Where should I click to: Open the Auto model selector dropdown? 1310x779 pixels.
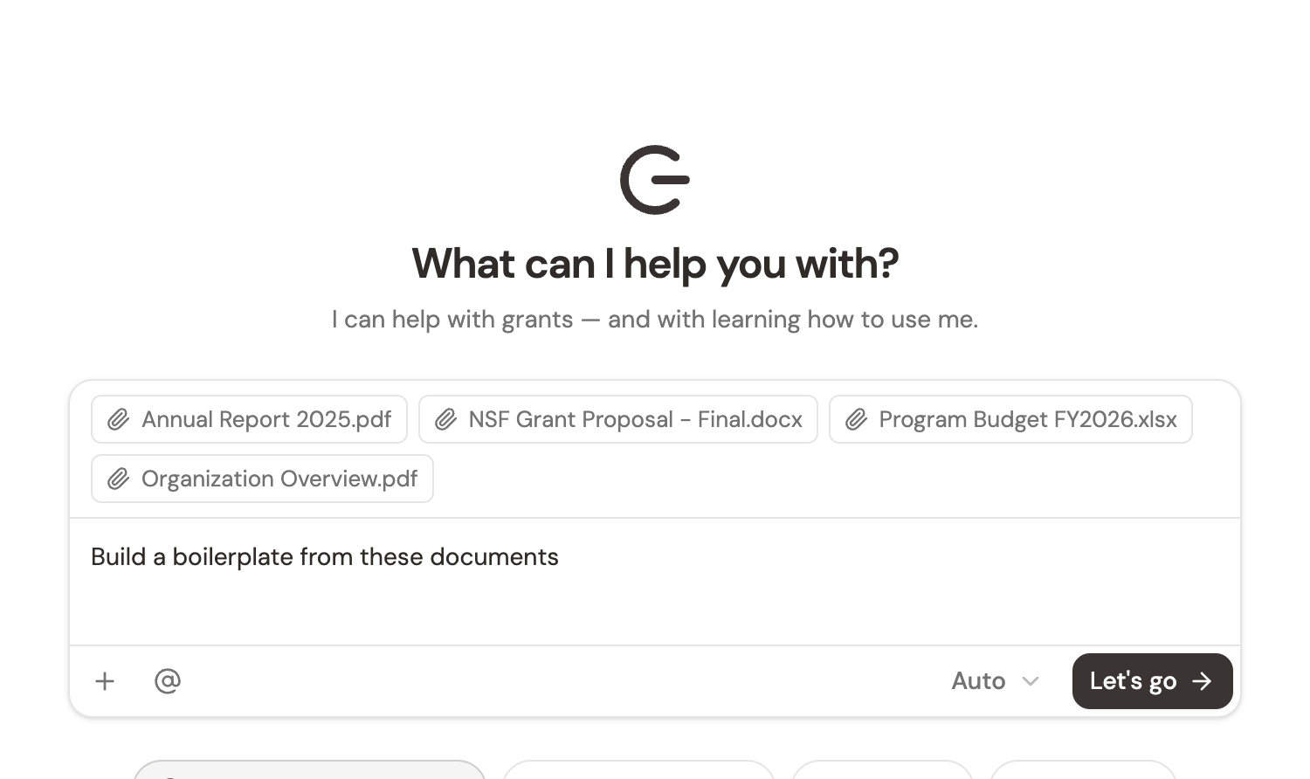tap(995, 680)
